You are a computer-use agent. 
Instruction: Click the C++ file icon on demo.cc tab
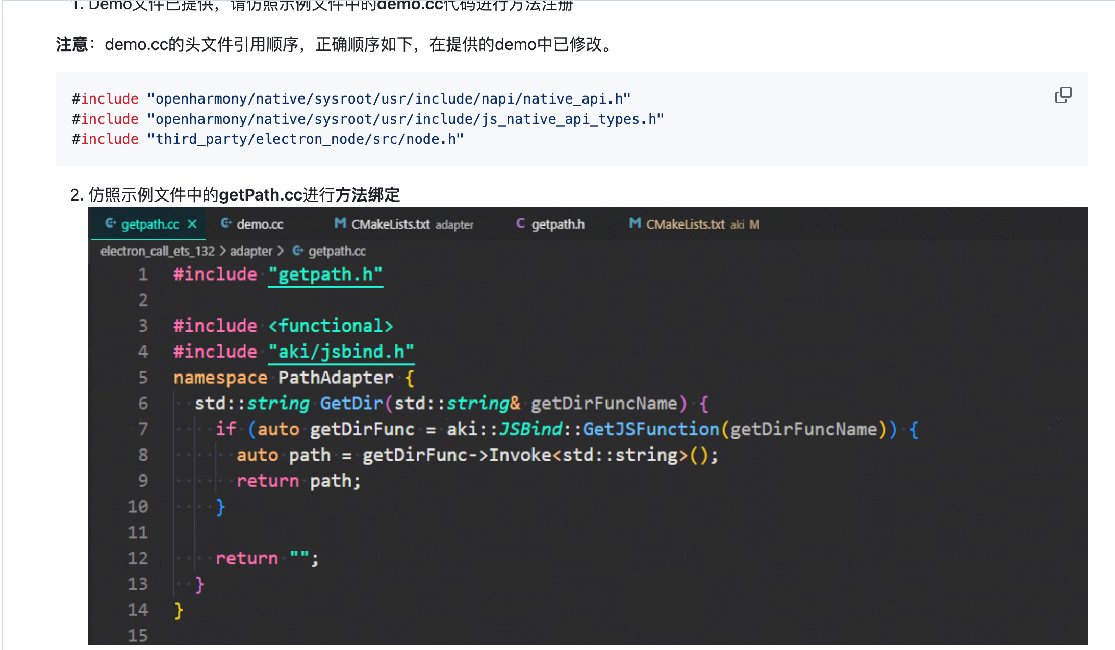pos(226,223)
